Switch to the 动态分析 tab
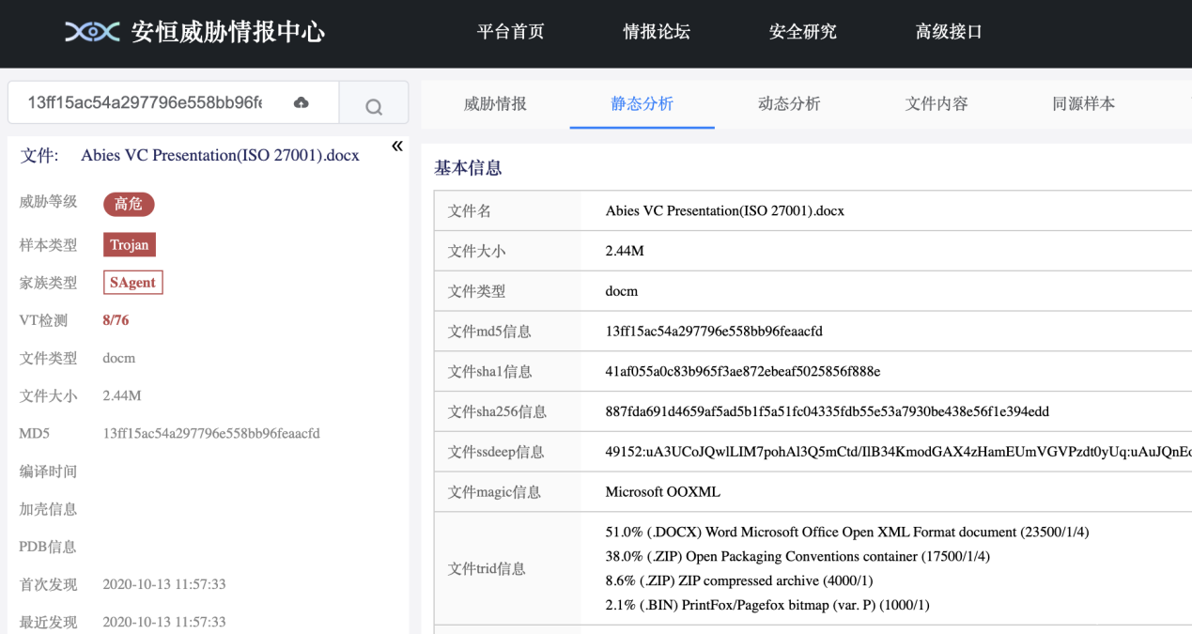Screen dimensions: 1192x634 tap(789, 104)
